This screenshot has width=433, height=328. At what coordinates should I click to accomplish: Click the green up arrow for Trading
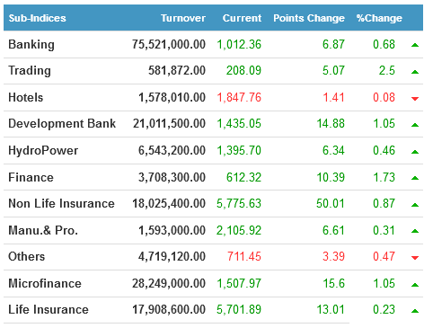tap(415, 72)
